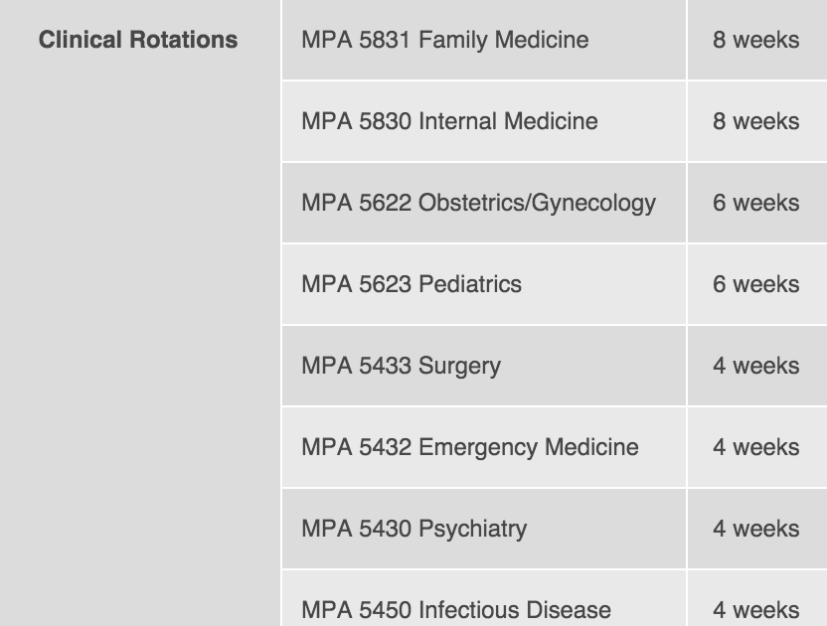Click 4 weeks duration for Psychiatry
827x626 pixels.
(755, 529)
